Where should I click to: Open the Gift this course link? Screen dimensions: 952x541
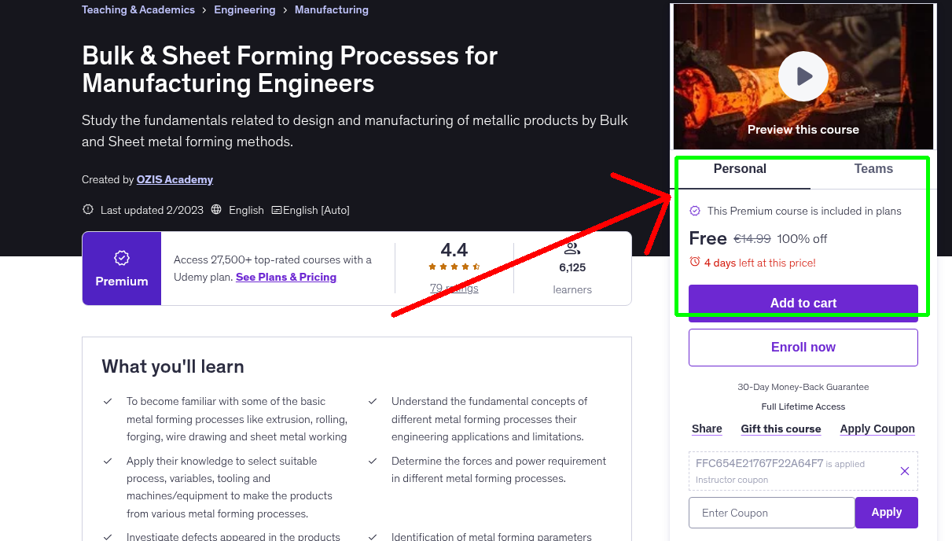(781, 429)
